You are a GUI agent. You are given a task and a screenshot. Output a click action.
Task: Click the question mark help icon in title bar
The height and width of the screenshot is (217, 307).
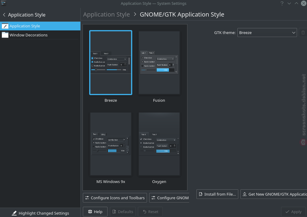point(282,3)
